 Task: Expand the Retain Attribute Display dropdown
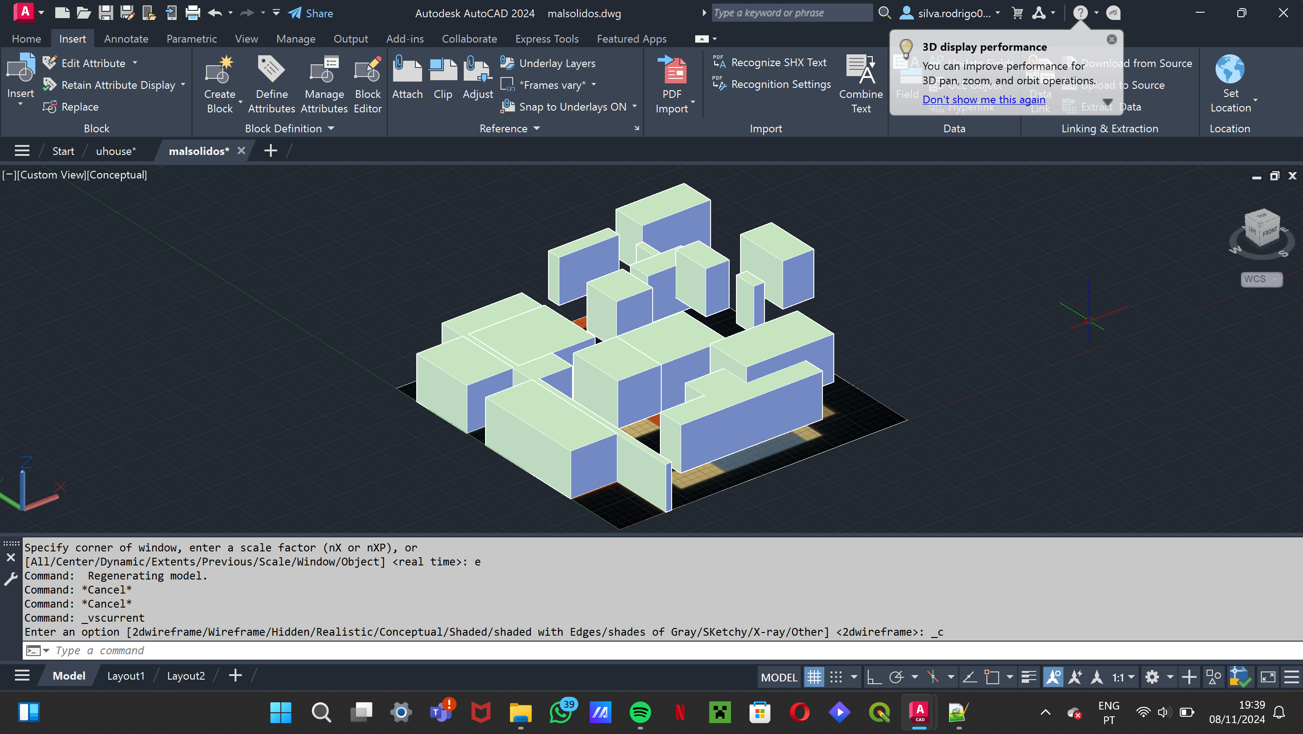tap(183, 84)
